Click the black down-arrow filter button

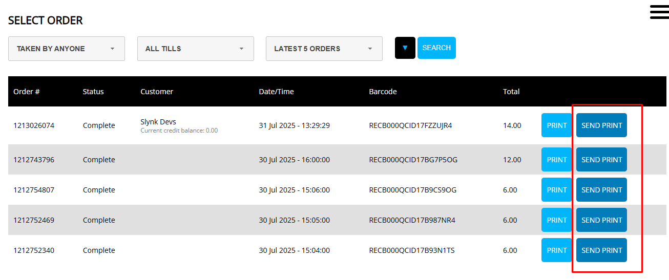(405, 48)
